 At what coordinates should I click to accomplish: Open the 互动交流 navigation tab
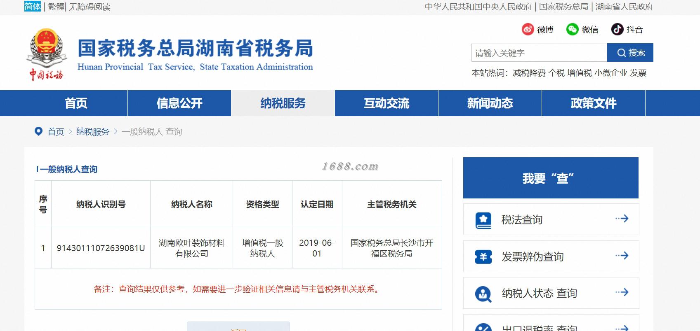click(x=387, y=103)
